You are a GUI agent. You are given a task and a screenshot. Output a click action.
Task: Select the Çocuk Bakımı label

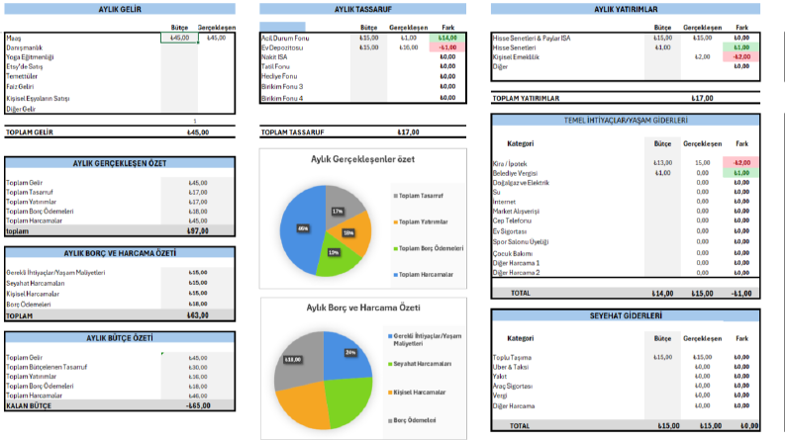[512, 253]
